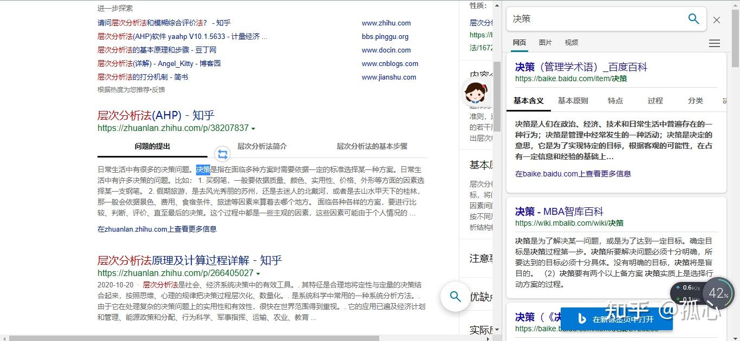Screen dimensions: 740x341
Task: Click the 42% performance monitor widget
Action: click(x=718, y=293)
